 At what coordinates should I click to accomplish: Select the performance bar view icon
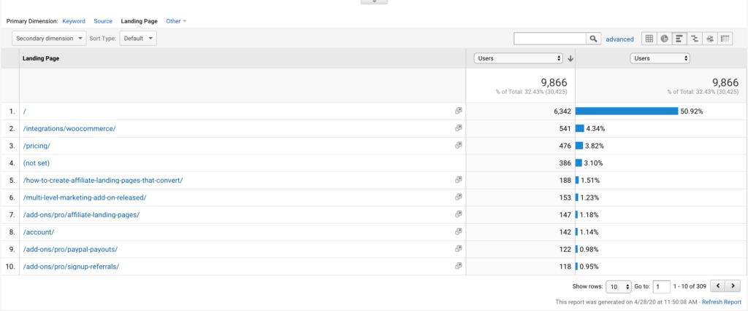[679, 39]
